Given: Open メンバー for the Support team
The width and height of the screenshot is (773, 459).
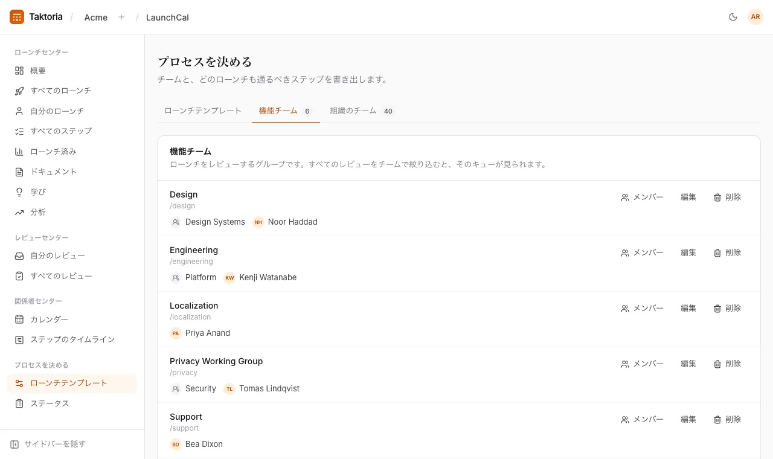Looking at the screenshot, I should pos(642,419).
